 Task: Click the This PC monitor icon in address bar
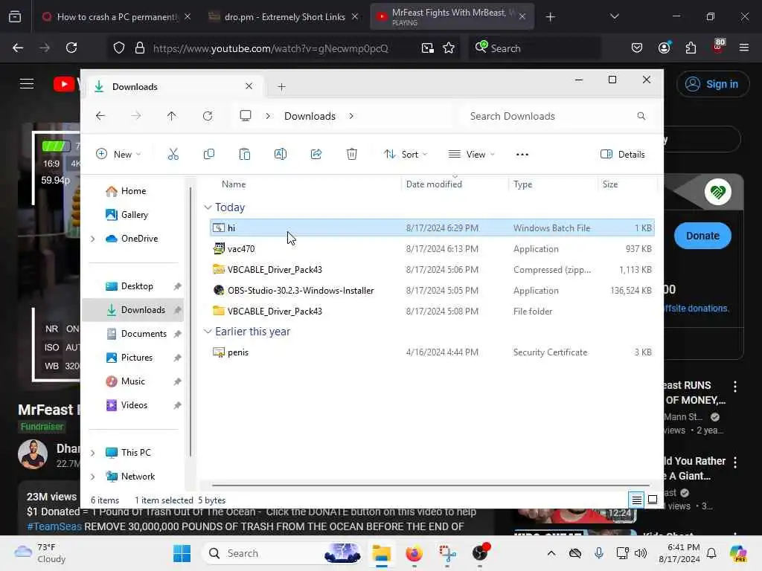pos(246,116)
